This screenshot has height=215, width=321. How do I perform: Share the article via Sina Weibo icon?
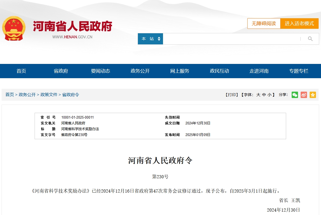click(304, 95)
